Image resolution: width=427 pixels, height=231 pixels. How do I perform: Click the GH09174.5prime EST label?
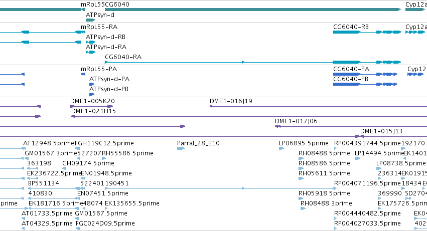(88, 163)
